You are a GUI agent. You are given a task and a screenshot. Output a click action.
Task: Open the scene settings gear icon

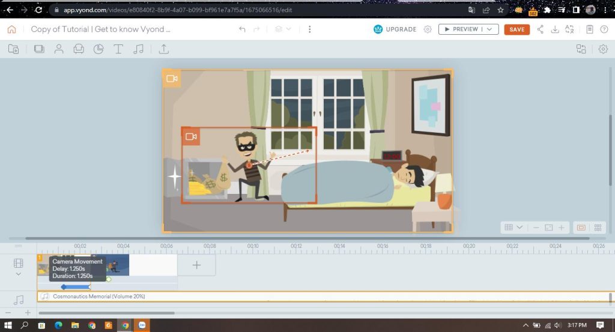[603, 49]
